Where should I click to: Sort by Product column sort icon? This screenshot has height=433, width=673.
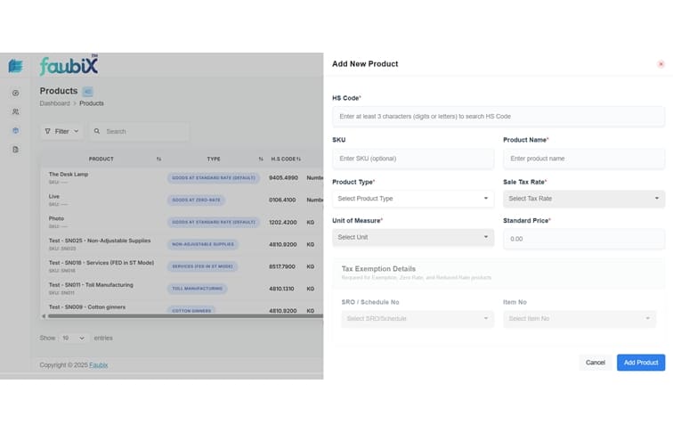click(x=158, y=159)
